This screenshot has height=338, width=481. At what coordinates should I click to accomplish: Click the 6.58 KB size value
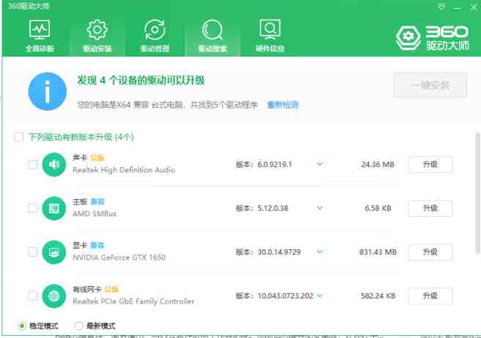[378, 208]
